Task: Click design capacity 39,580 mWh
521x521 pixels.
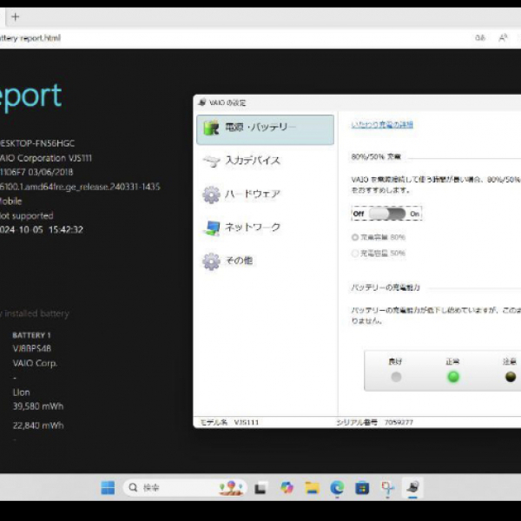Action: tap(38, 406)
